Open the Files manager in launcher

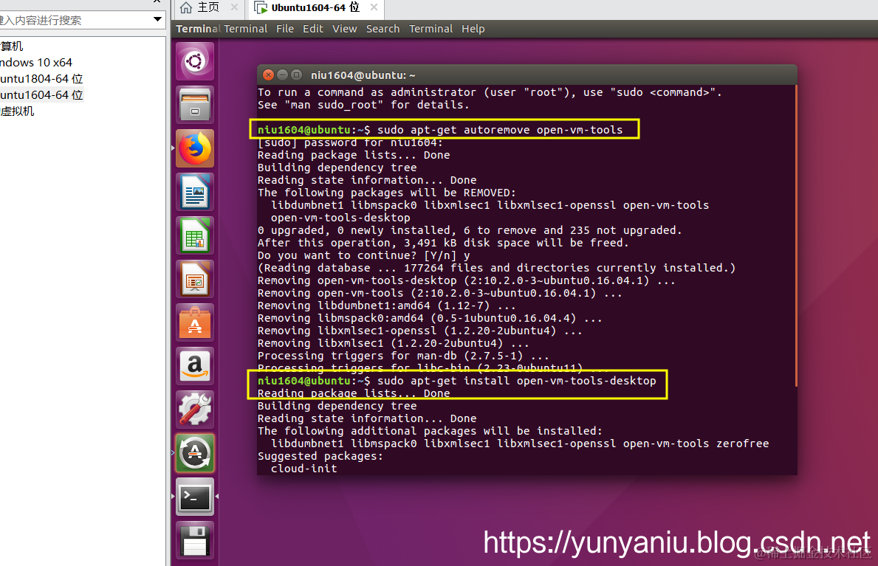coord(195,104)
